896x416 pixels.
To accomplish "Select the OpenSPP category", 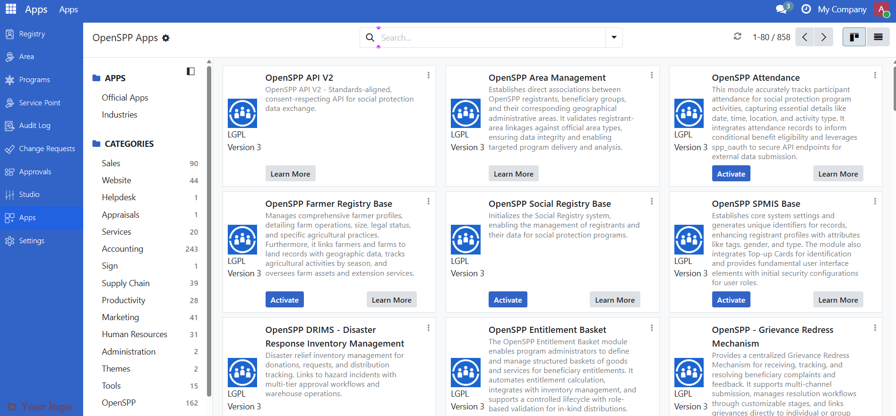I will click(149, 403).
